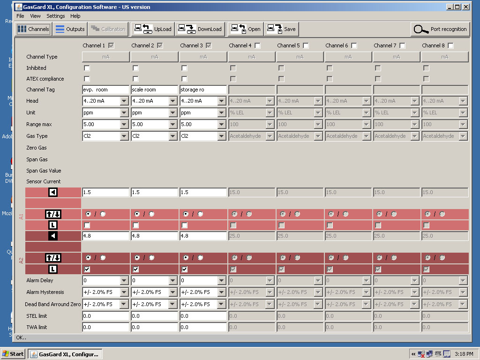Click the network tray icon with red X
The image size is (480, 360).
[x=421, y=354]
